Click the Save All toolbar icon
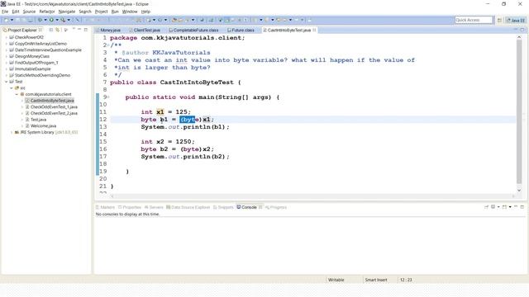The height and width of the screenshot is (297, 529). coord(24,20)
